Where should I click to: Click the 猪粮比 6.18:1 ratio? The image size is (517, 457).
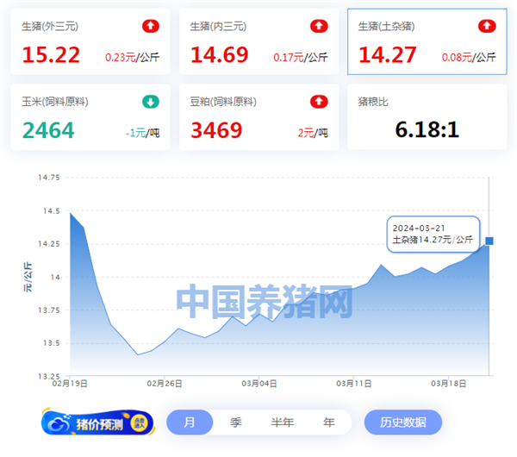point(427,130)
